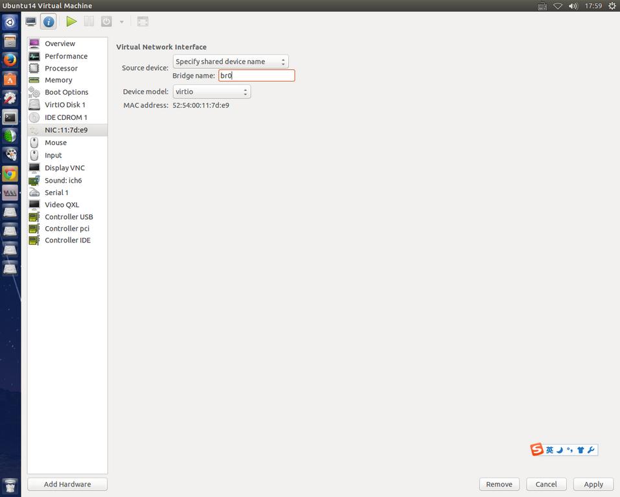The width and height of the screenshot is (620, 497).
Task: Toggle fullscreen view in toolbar
Action: (x=143, y=21)
